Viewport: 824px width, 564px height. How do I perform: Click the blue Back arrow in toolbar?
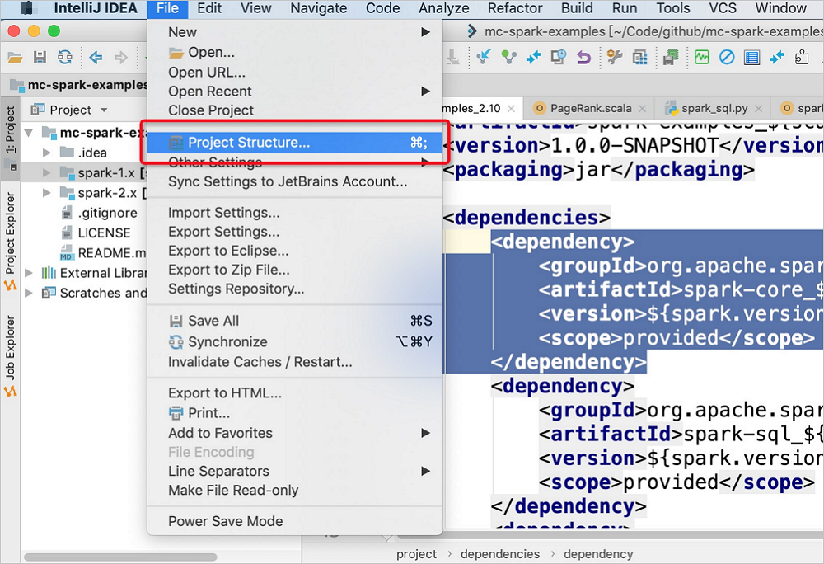point(96,57)
